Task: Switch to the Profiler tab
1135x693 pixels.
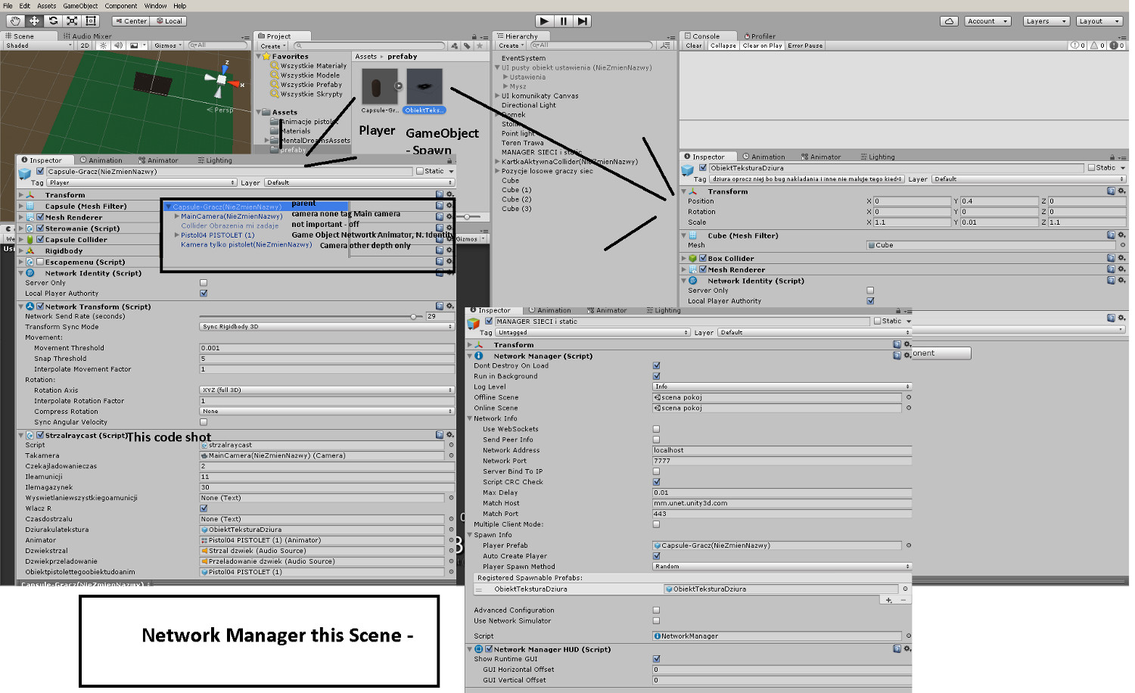Action: 761,35
